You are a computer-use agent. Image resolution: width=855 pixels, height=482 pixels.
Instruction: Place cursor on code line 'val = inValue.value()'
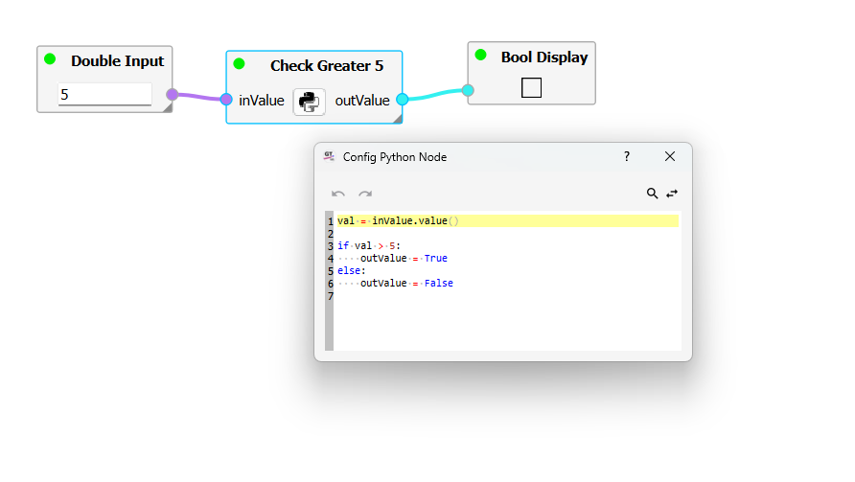click(398, 220)
